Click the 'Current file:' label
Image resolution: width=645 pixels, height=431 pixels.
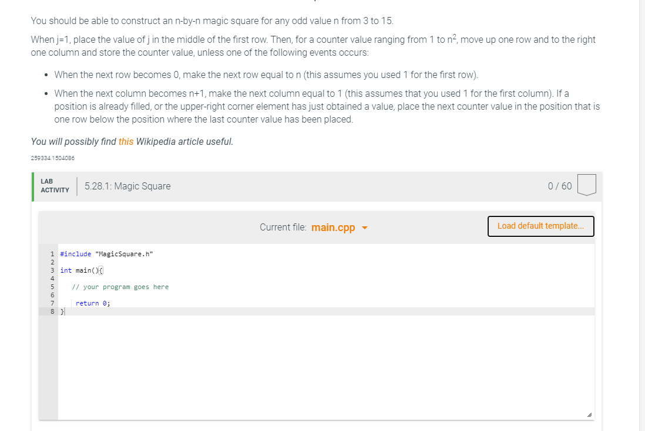(283, 228)
